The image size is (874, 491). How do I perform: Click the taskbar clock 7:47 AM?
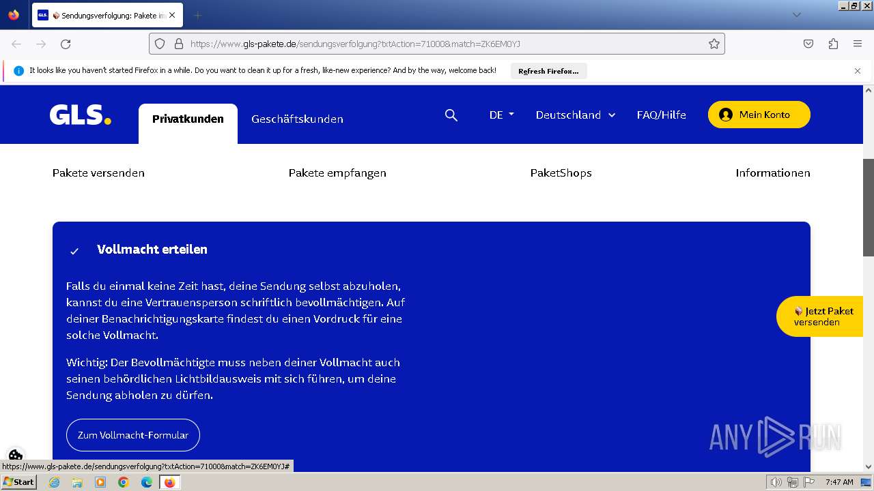(x=839, y=482)
